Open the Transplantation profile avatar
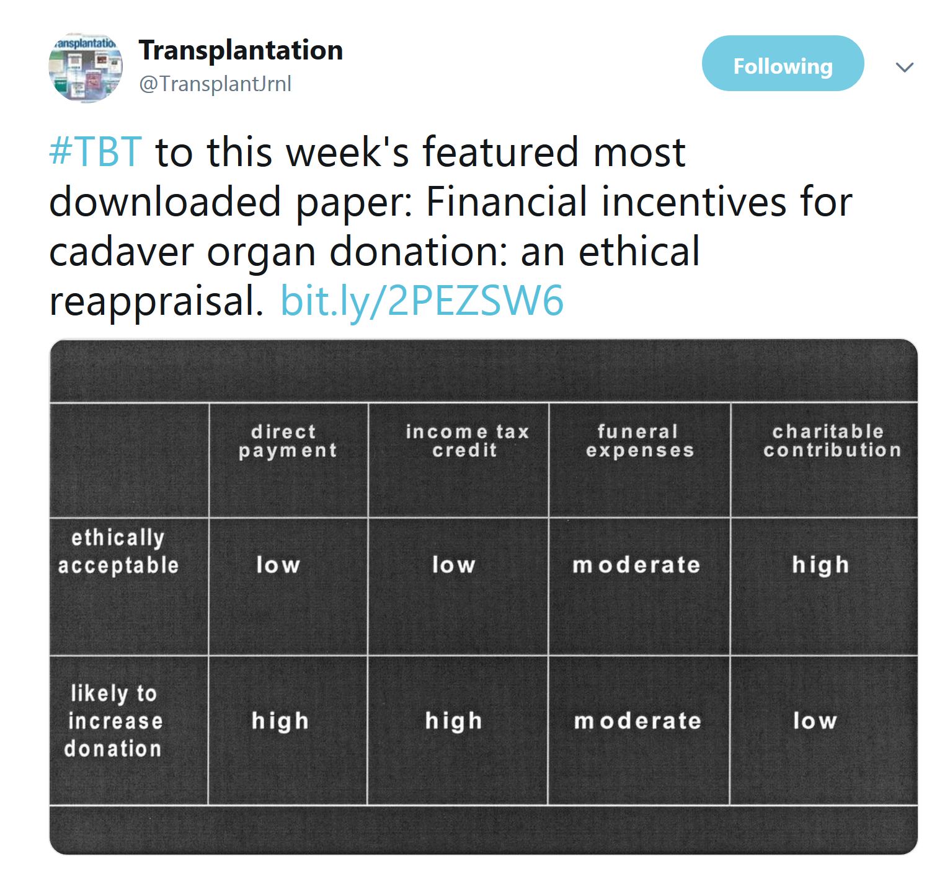 tap(86, 68)
